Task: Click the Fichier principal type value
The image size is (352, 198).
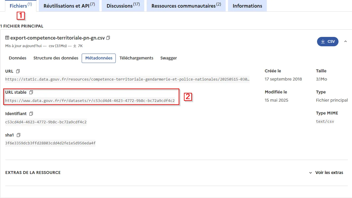Action: [332, 100]
